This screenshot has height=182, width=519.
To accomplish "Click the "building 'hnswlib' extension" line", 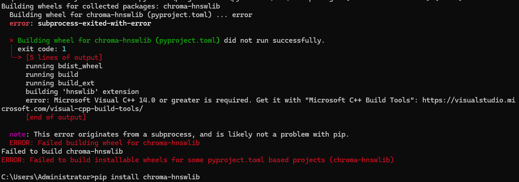I will point(82,92).
